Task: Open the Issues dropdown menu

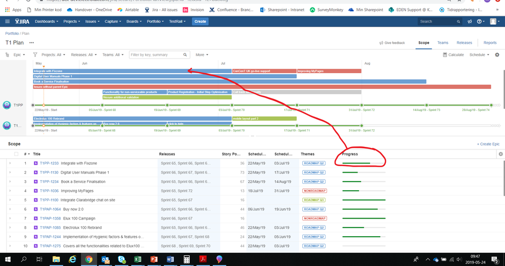Action: (x=93, y=22)
